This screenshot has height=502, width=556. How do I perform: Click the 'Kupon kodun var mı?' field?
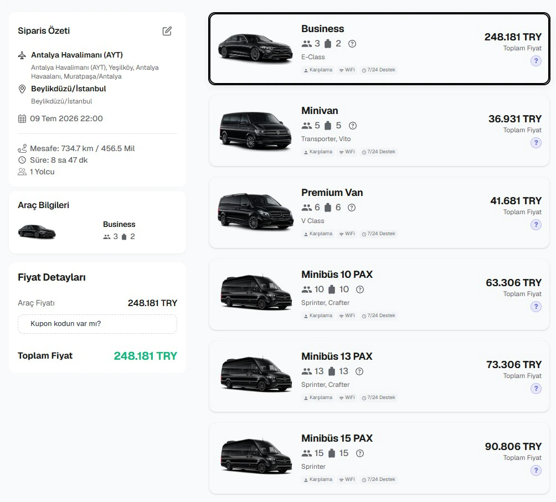[97, 324]
